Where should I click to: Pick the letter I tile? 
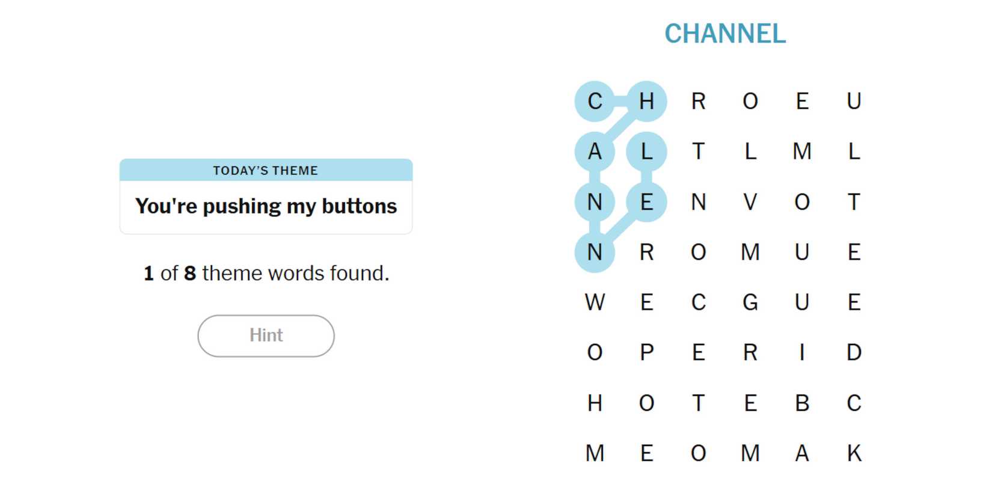tap(801, 352)
